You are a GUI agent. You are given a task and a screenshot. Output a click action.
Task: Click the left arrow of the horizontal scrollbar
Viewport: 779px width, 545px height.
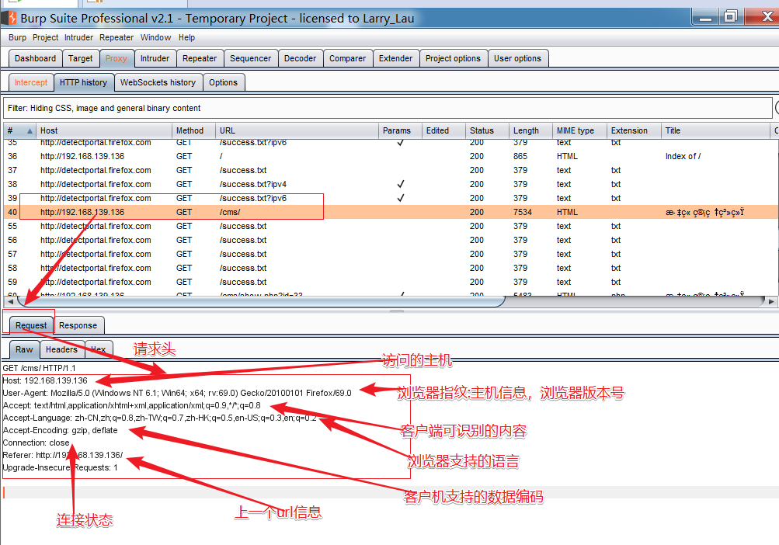point(10,301)
